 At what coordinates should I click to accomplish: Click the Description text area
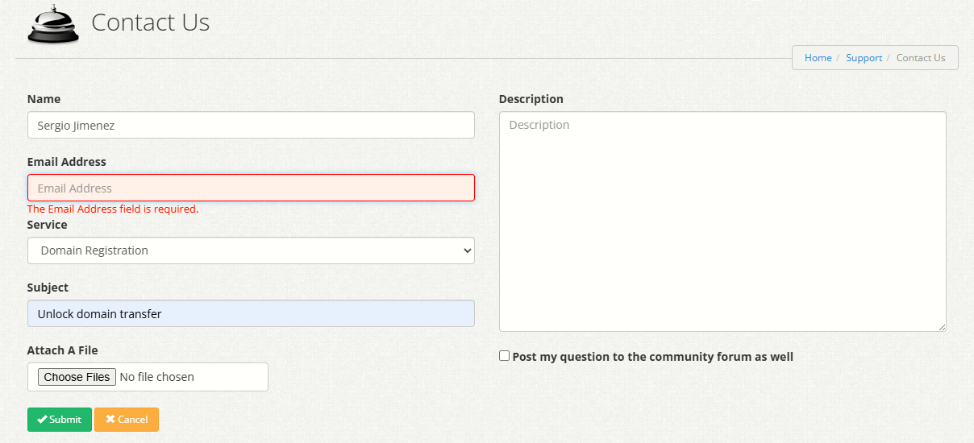tap(722, 221)
